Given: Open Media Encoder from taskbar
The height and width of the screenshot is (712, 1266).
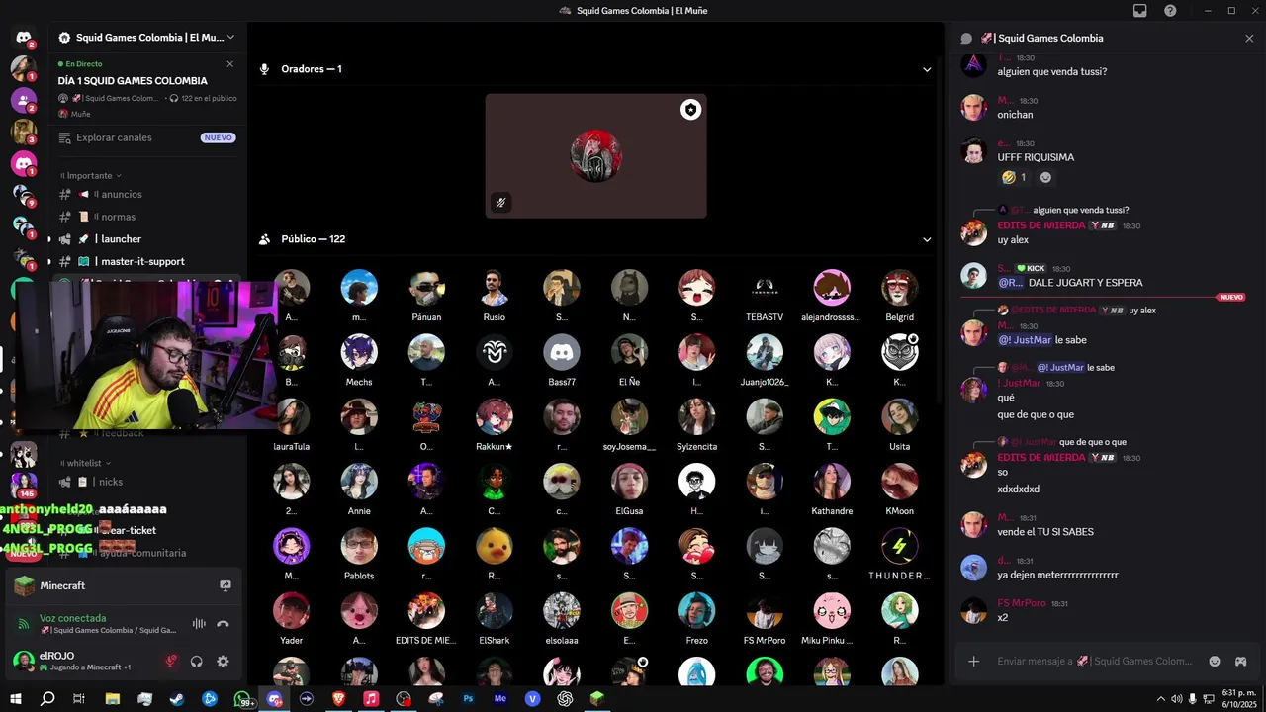Looking at the screenshot, I should [500, 698].
